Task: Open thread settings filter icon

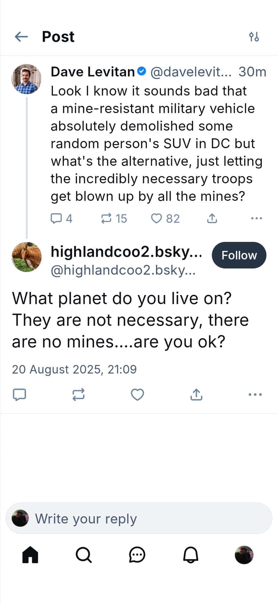Action: 254,37
